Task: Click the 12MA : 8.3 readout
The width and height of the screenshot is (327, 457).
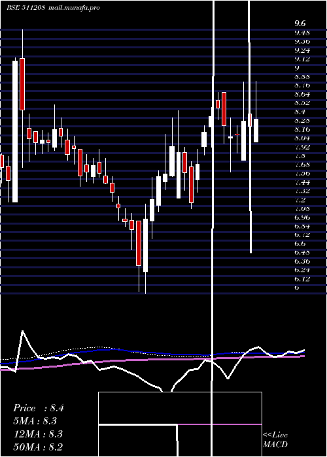Action: click(38, 434)
